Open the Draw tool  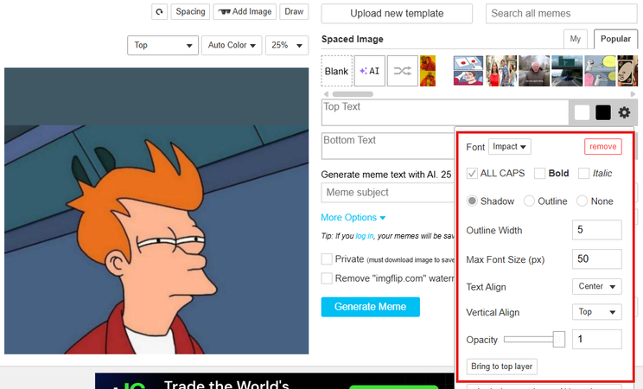click(x=294, y=12)
